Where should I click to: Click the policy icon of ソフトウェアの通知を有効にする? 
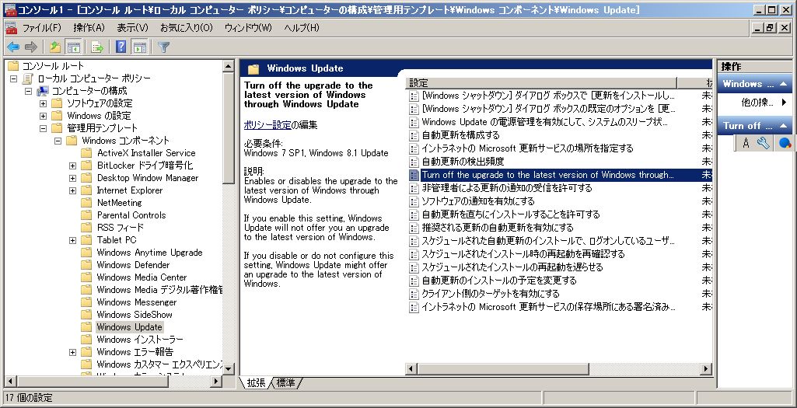(414, 201)
